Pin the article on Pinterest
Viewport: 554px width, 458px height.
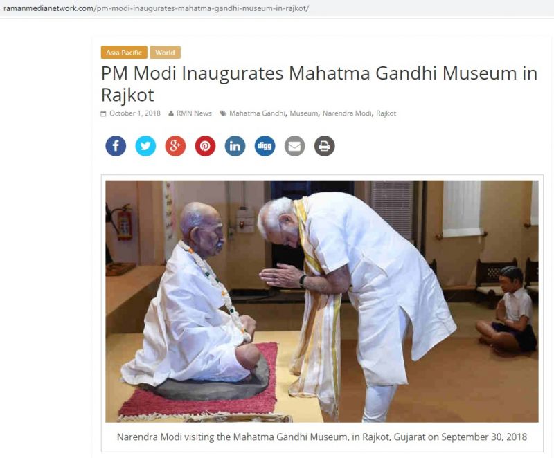click(x=205, y=146)
